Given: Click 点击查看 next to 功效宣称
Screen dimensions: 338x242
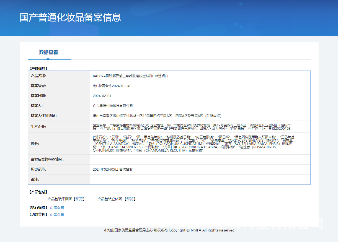Looking at the screenshot, I should click(57, 214).
